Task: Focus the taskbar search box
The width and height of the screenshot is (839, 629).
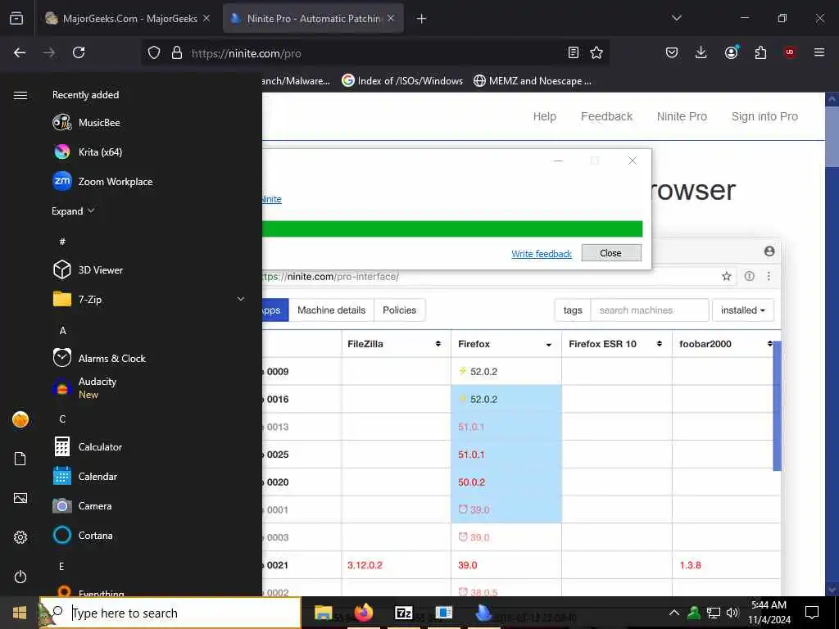Action: [x=170, y=613]
